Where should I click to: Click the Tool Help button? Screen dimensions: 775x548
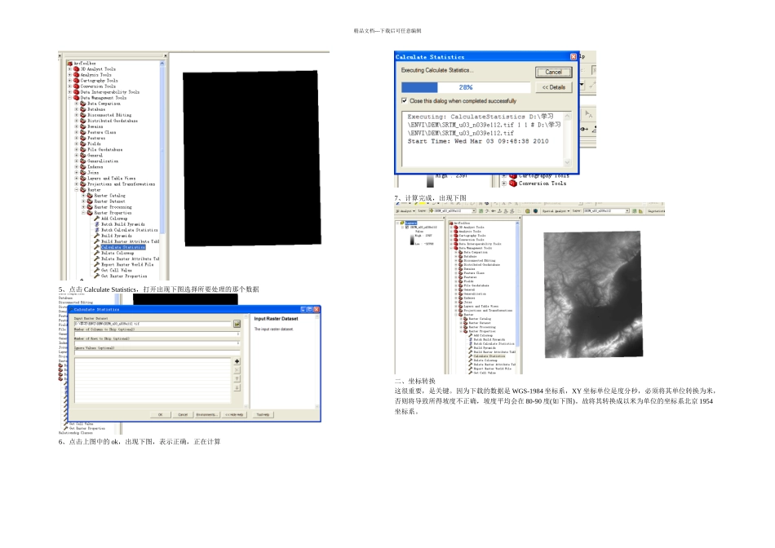click(263, 414)
